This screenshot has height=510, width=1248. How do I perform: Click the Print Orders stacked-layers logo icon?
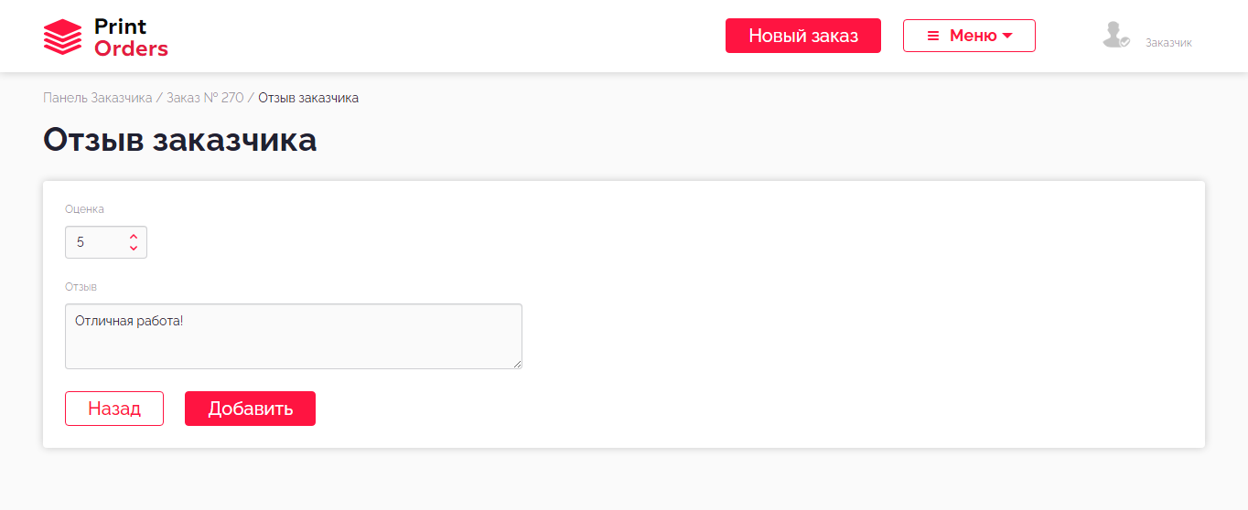point(62,37)
